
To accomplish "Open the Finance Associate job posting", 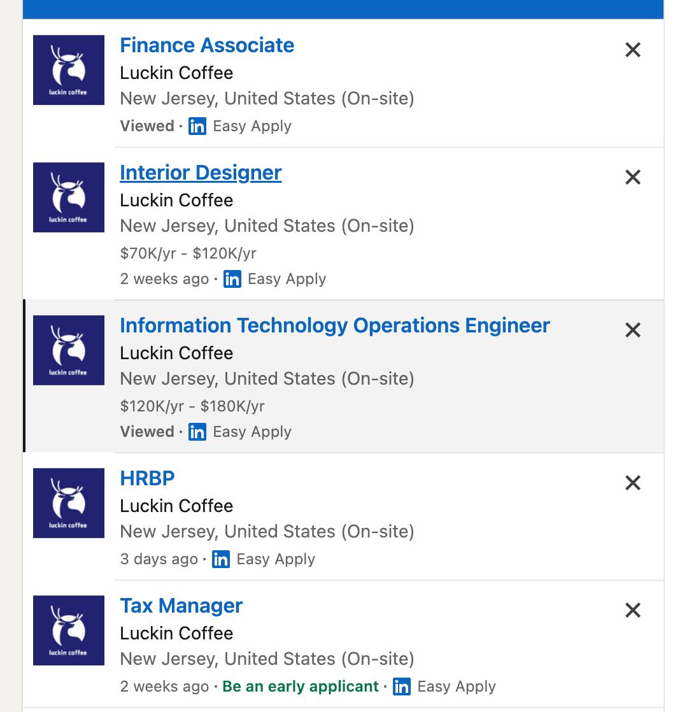I will 207,45.
